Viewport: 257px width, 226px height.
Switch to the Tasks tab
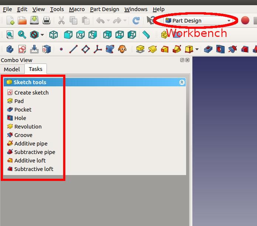click(x=35, y=69)
